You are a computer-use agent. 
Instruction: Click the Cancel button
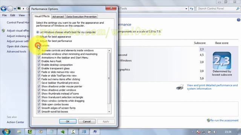point(87,121)
